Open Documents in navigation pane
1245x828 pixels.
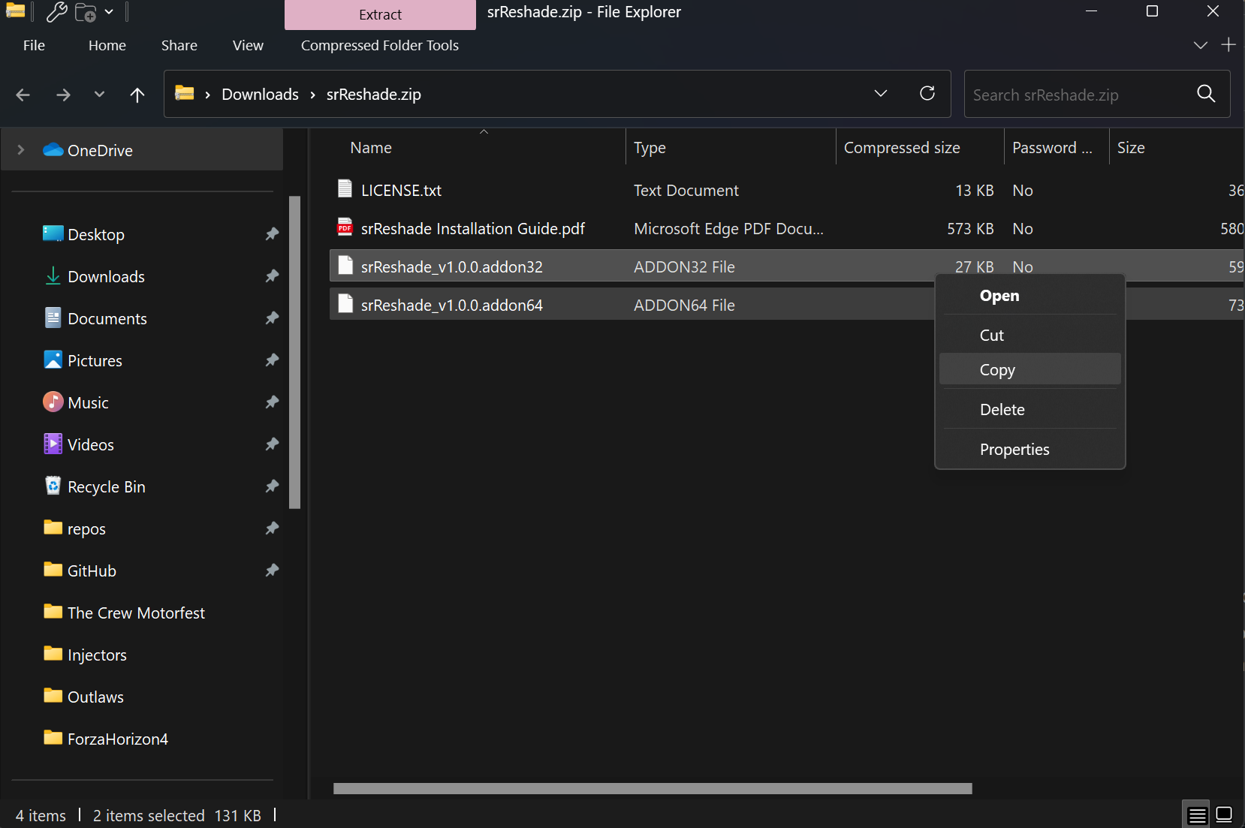point(95,318)
